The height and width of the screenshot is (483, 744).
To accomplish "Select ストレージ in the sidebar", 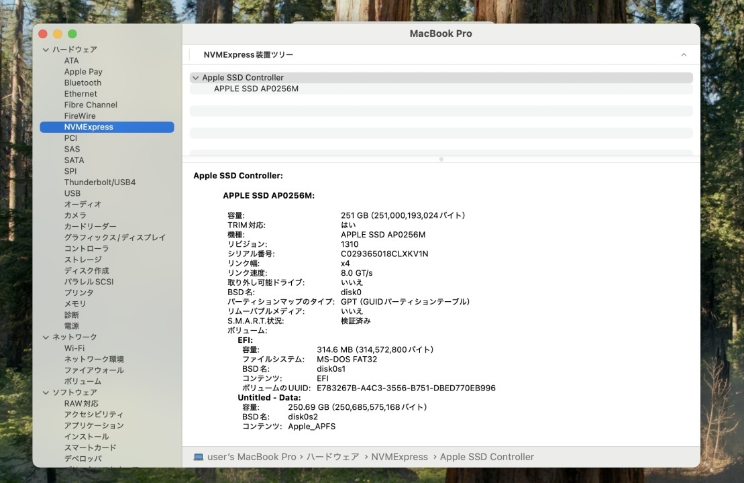I will click(x=83, y=260).
